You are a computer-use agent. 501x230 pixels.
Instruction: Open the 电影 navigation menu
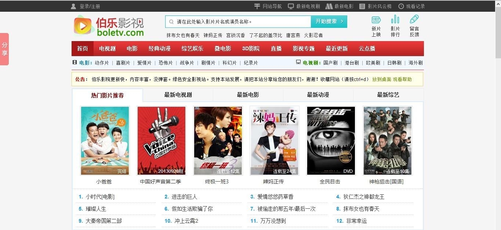(x=132, y=48)
